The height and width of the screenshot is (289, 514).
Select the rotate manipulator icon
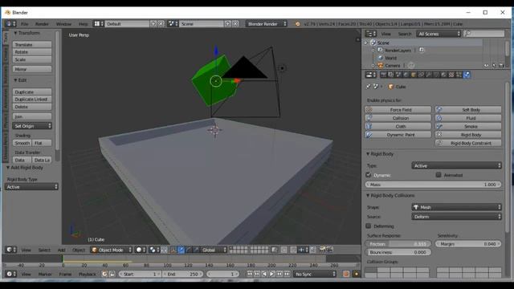(x=189, y=250)
